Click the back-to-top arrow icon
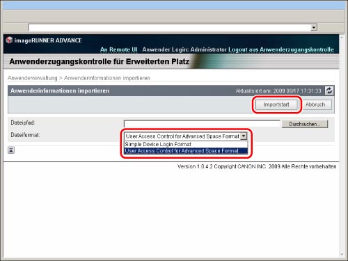Screen dimensions: 348x261 click(x=11, y=150)
